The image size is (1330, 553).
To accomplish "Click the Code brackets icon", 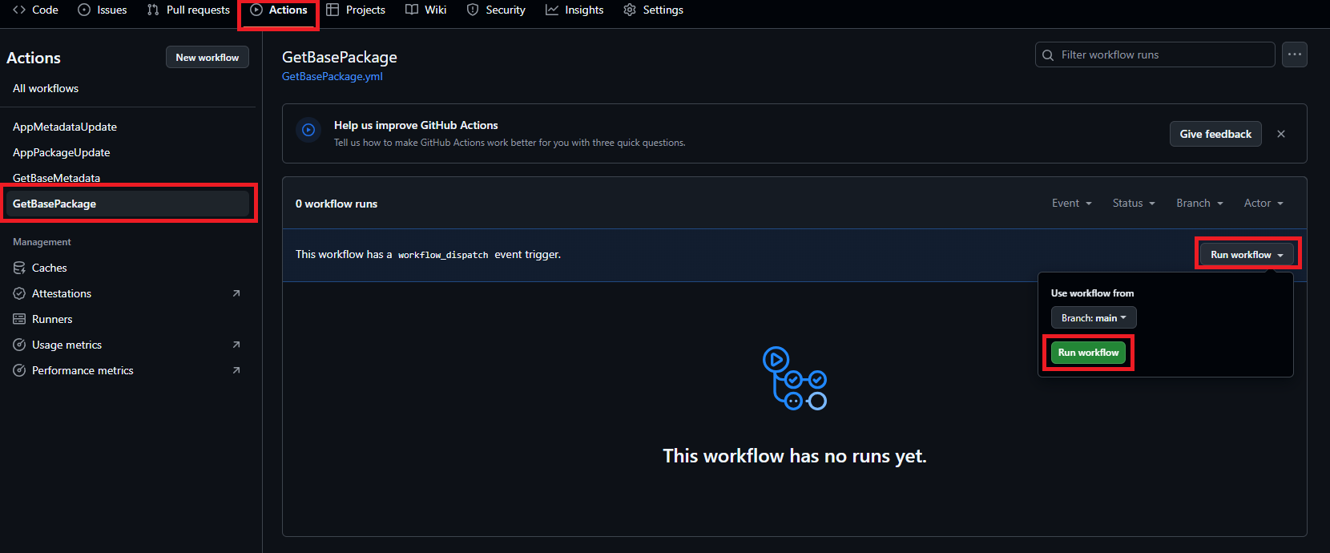I will (x=19, y=10).
